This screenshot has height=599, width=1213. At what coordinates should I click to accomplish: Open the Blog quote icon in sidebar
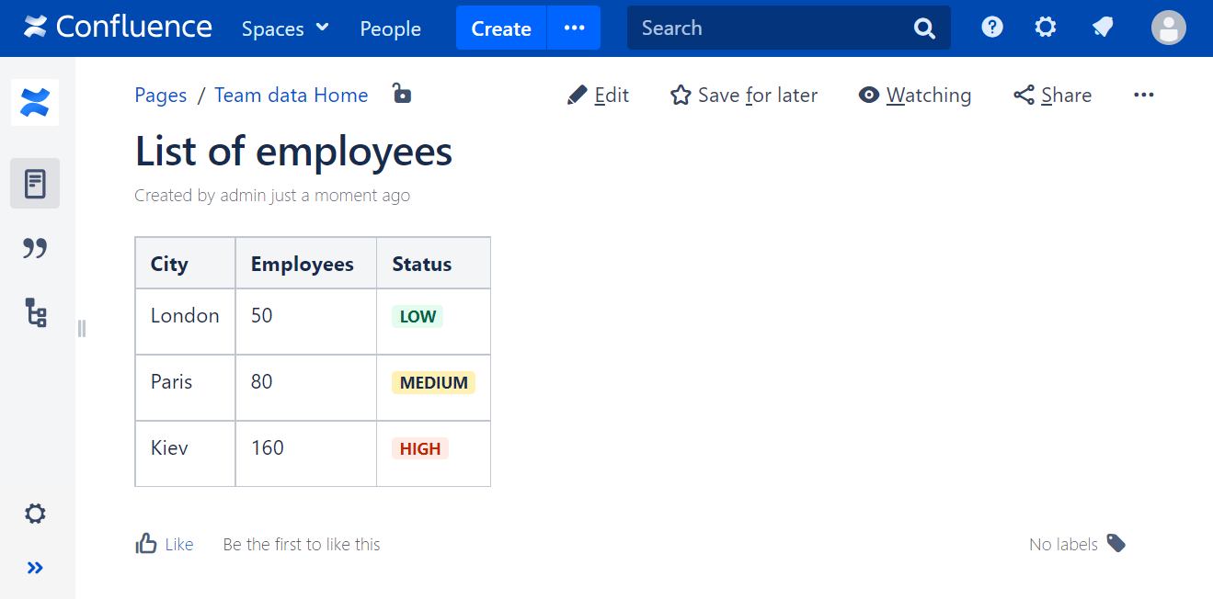pyautogui.click(x=35, y=248)
